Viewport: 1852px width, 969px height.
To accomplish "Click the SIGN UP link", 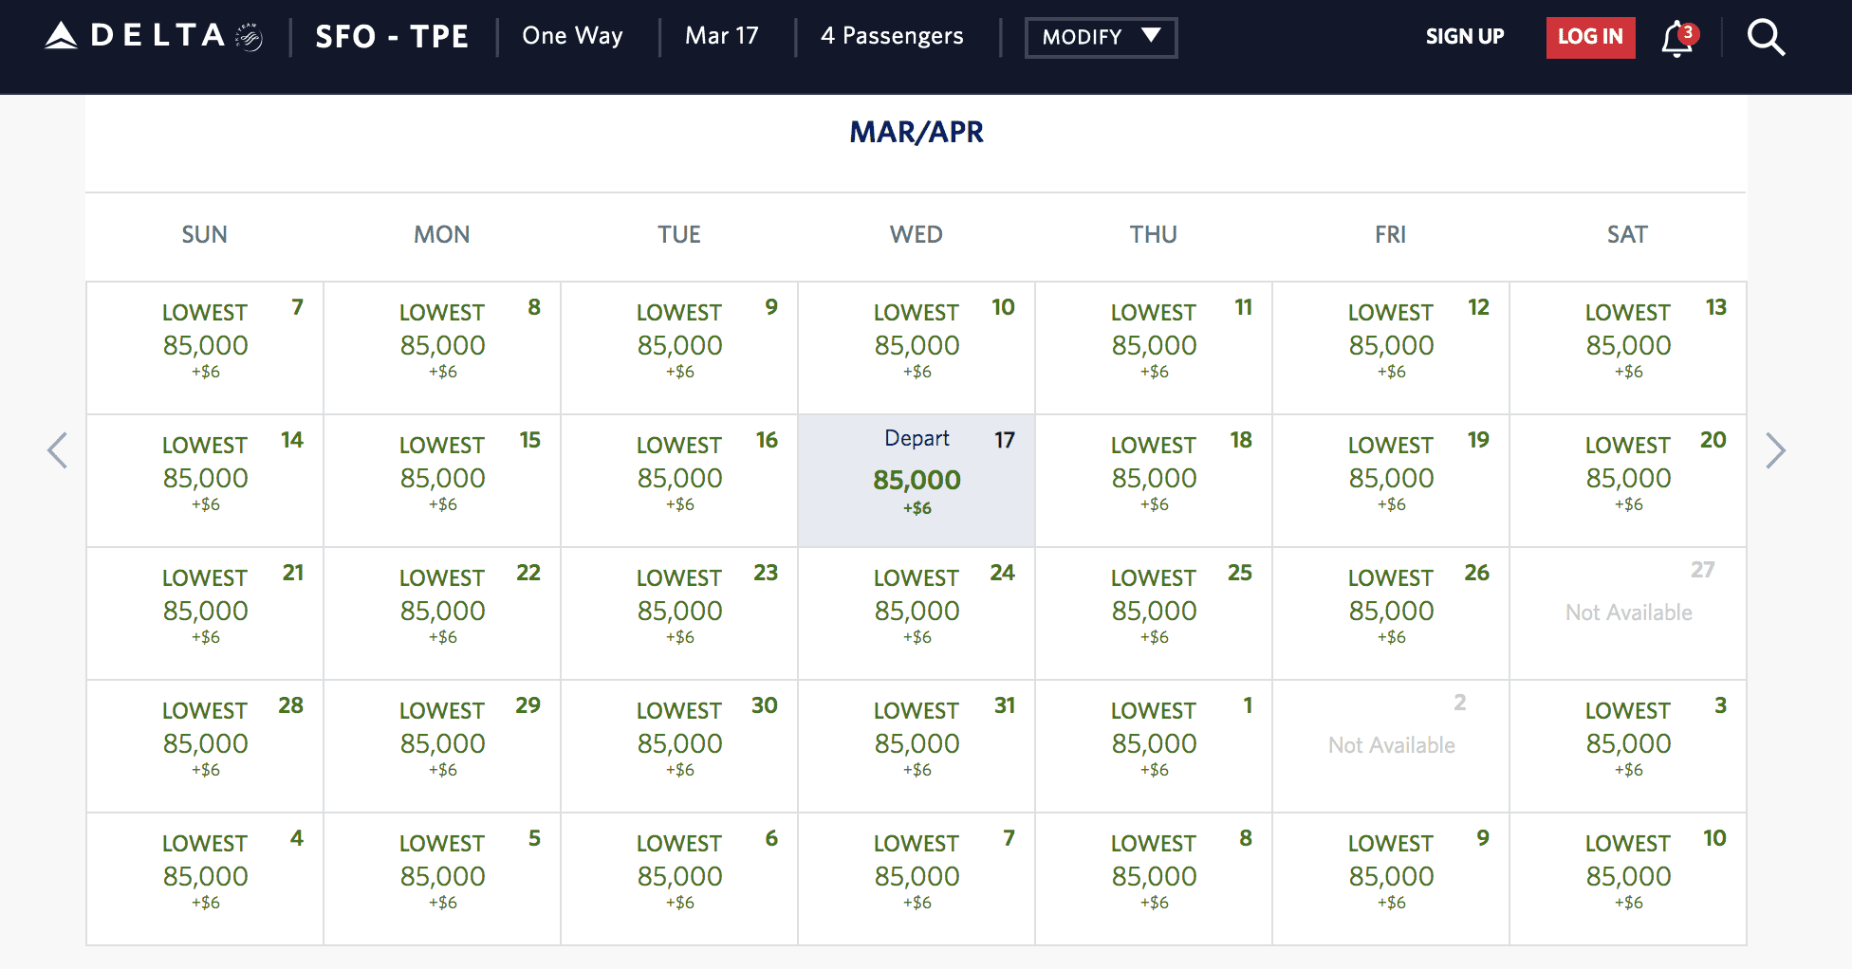I will tap(1464, 37).
